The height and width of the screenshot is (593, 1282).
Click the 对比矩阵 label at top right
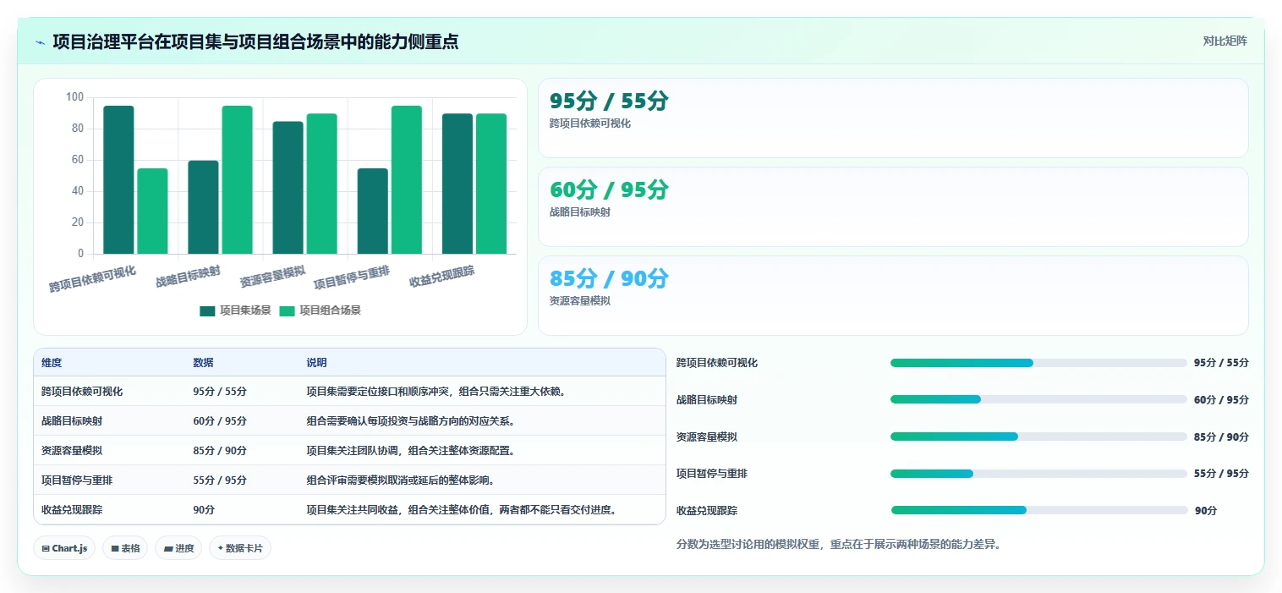tap(1224, 41)
